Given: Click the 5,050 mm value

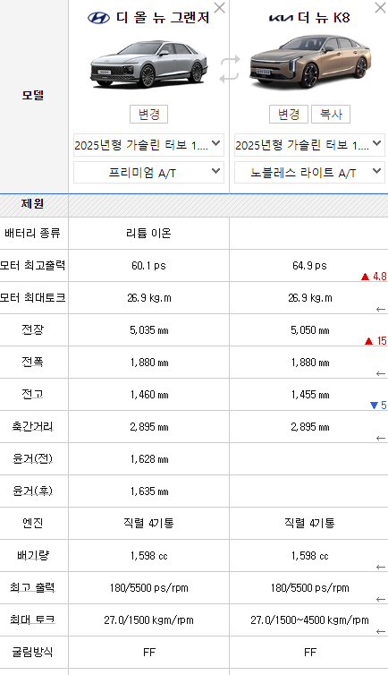Looking at the screenshot, I should [310, 330].
